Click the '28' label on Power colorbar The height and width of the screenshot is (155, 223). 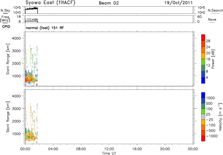point(208,41)
